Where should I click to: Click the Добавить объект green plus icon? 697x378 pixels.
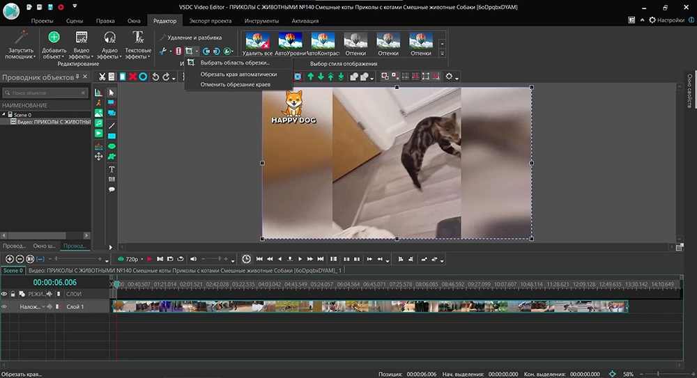tap(54, 38)
